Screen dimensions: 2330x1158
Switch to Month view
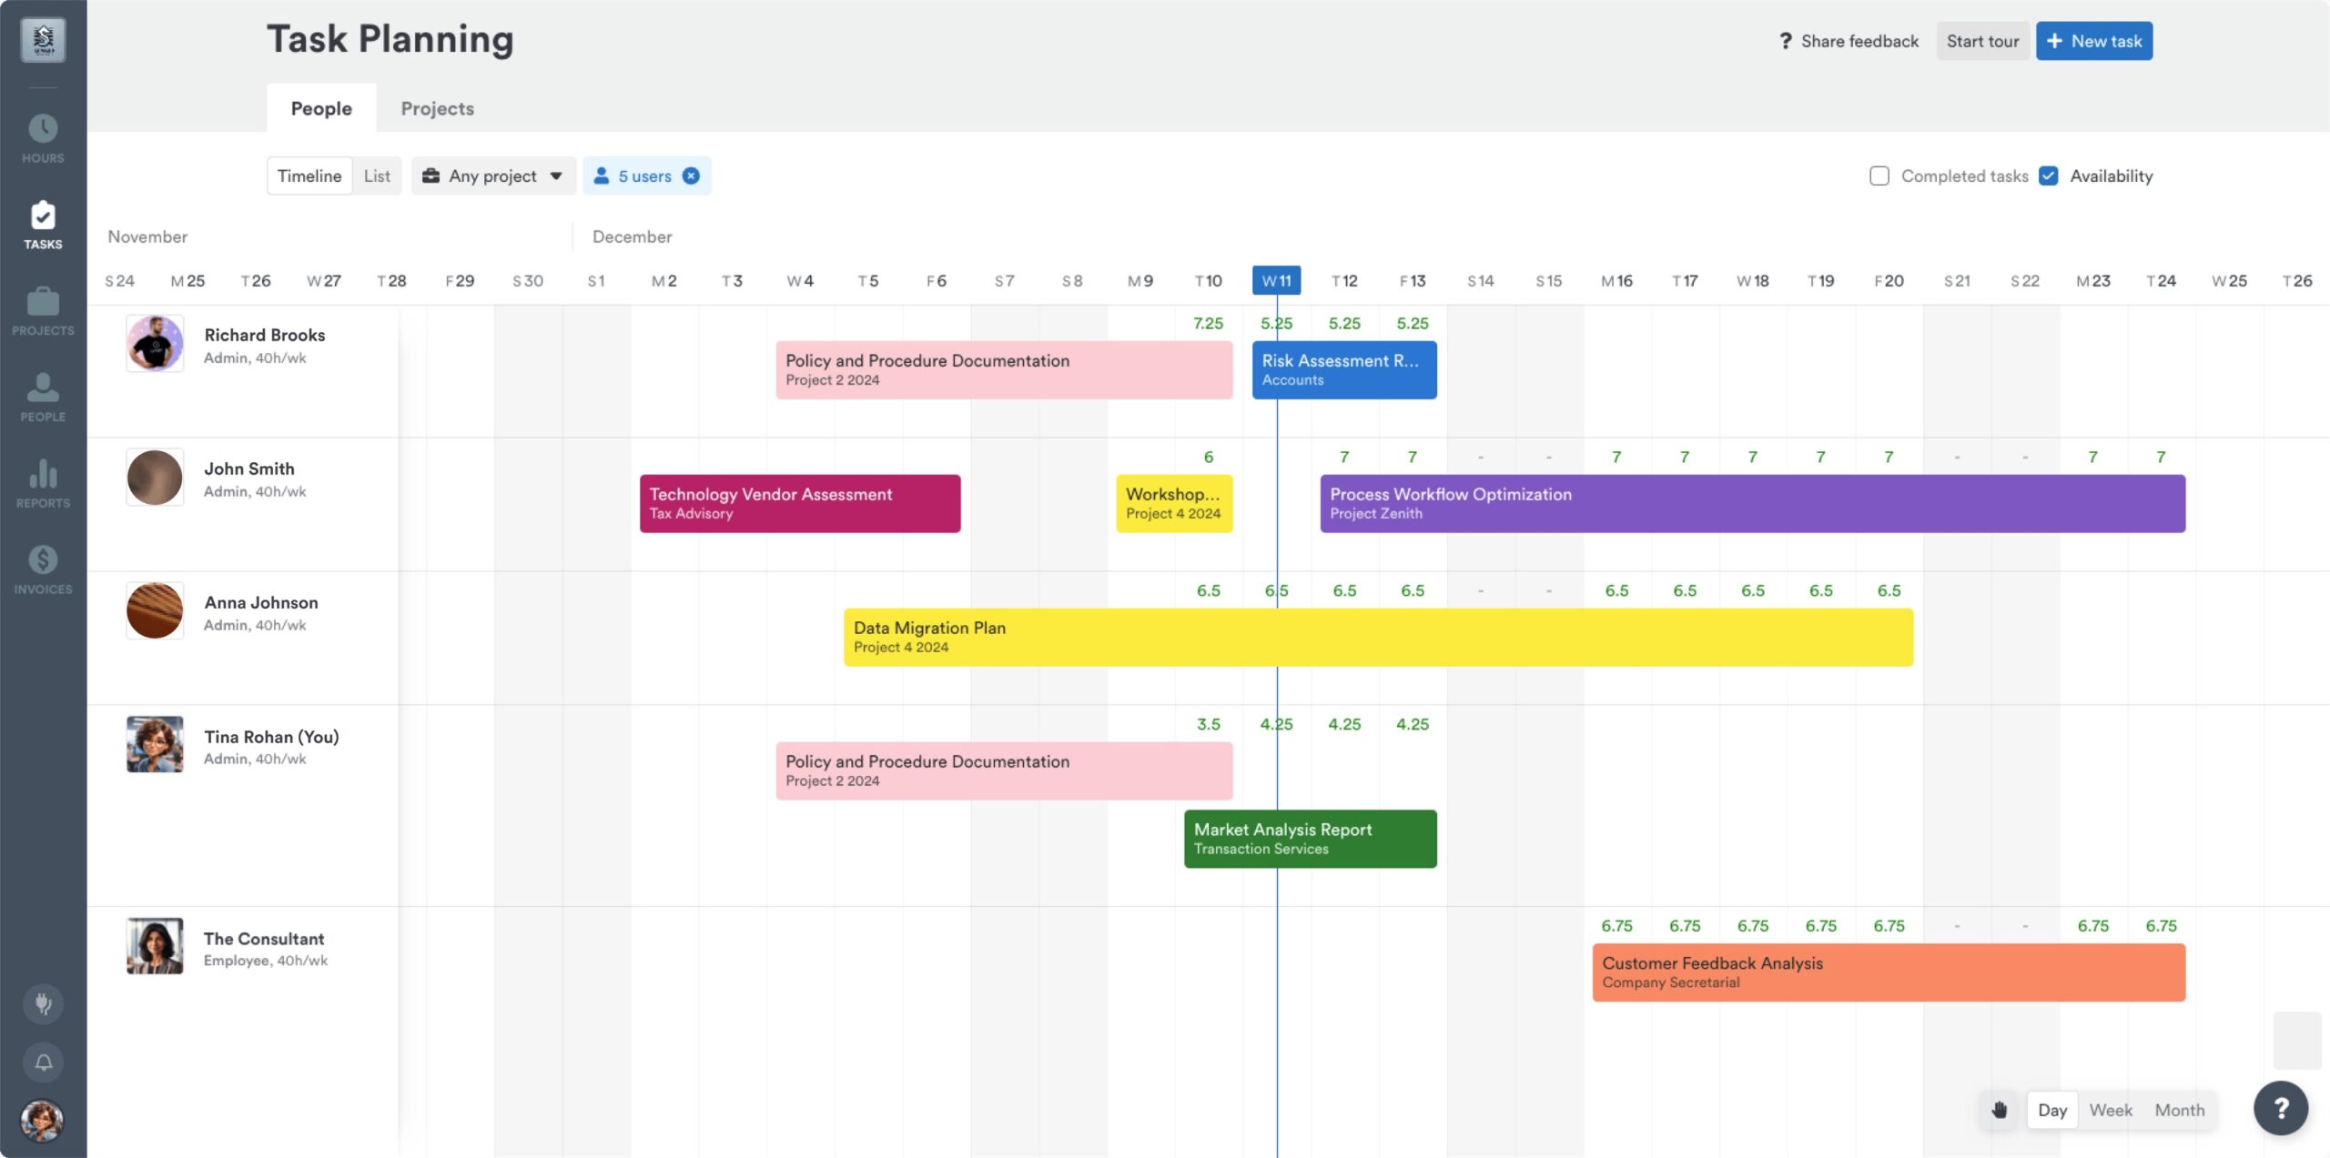[x=2179, y=1109]
